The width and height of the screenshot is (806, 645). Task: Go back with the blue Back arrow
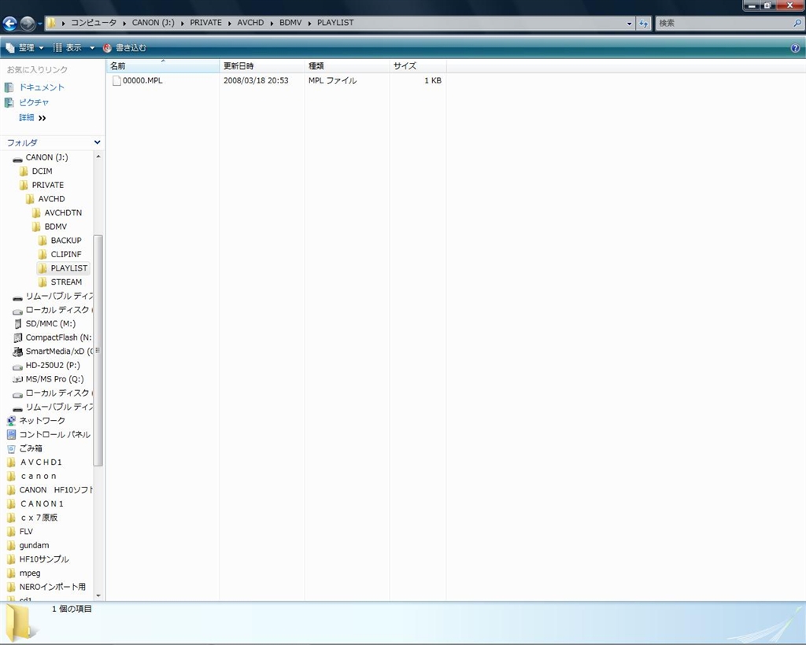coord(9,23)
